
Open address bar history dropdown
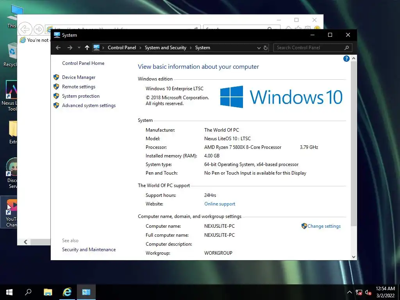259,48
